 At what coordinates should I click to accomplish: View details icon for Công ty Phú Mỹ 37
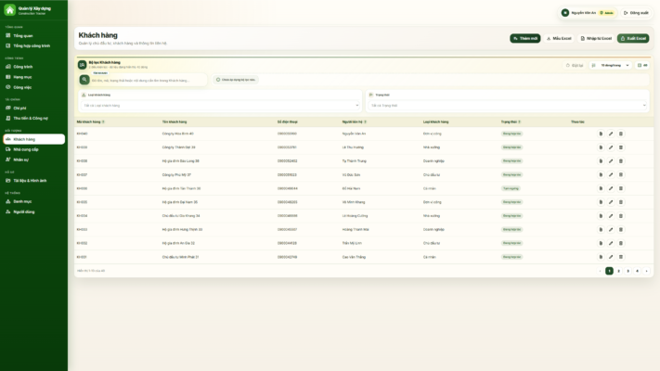(601, 175)
